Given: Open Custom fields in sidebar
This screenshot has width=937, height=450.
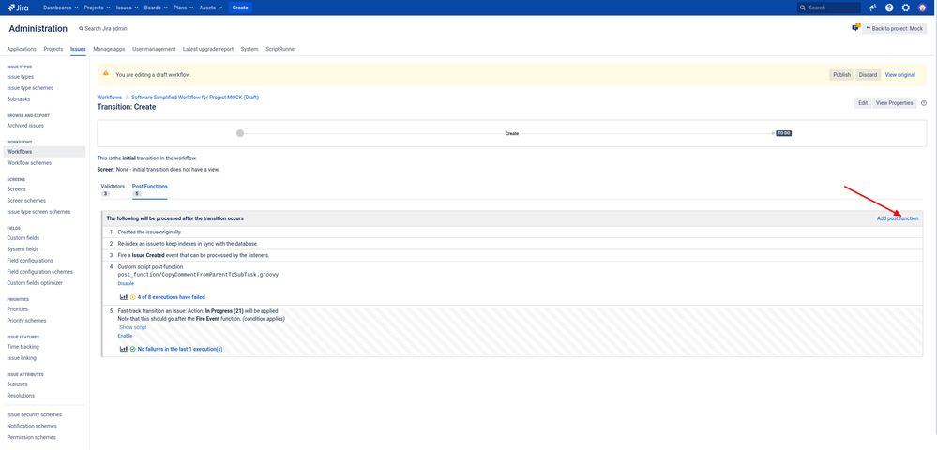Looking at the screenshot, I should [23, 238].
